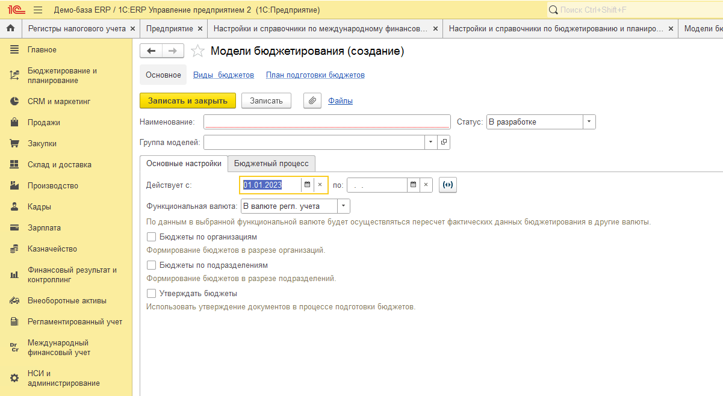Open 'Казначейство' section in sidebar
Image resolution: width=723 pixels, height=396 pixels.
click(x=52, y=249)
